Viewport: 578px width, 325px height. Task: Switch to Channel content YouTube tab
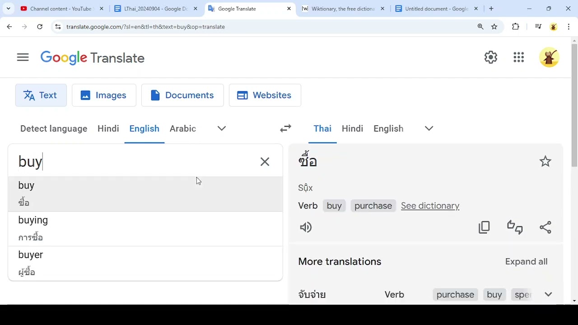pos(61,9)
